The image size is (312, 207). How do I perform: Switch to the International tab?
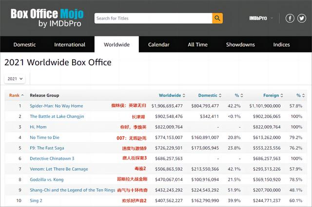(70, 44)
